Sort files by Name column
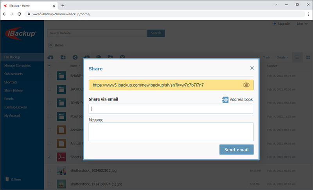The height and width of the screenshot is (190, 313). click(x=74, y=66)
